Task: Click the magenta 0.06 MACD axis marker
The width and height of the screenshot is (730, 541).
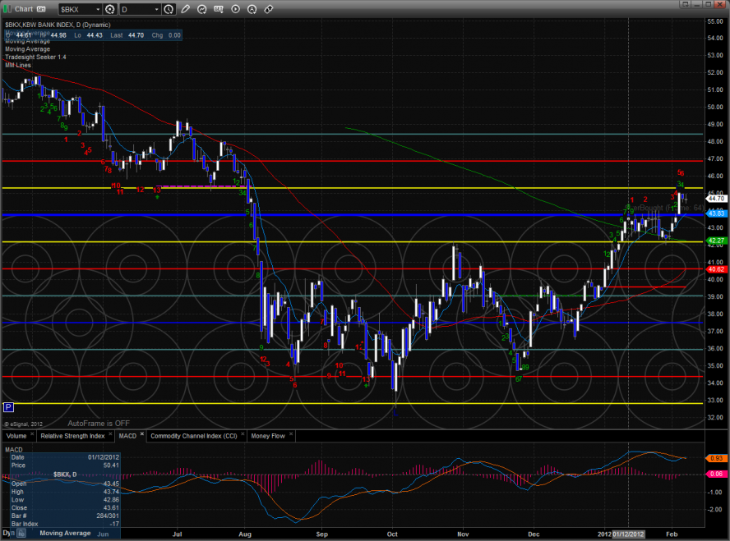Action: pos(716,474)
